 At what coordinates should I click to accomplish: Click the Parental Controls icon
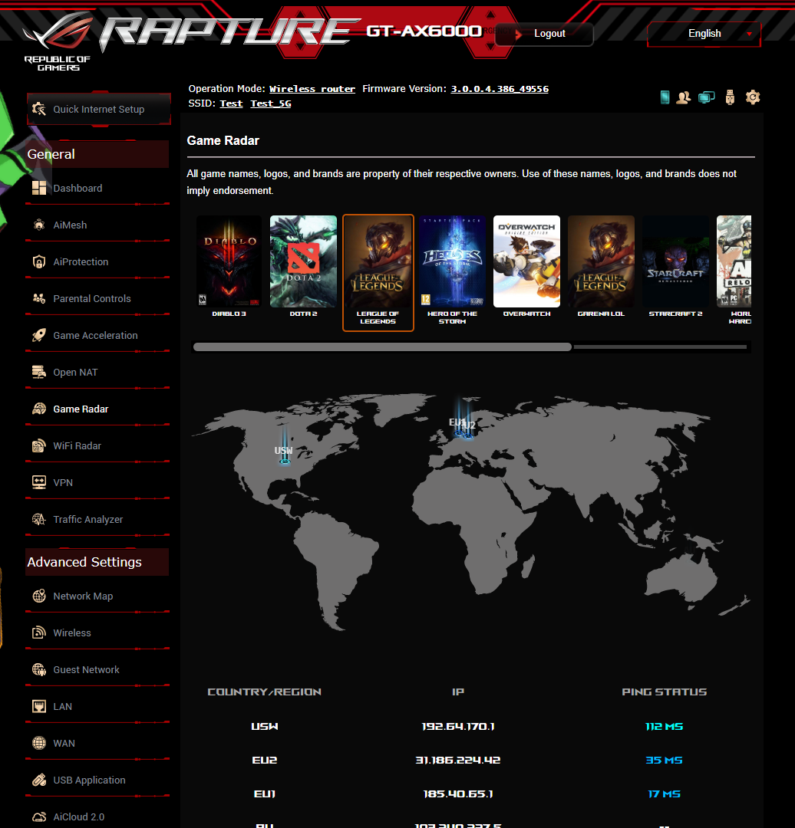click(39, 298)
